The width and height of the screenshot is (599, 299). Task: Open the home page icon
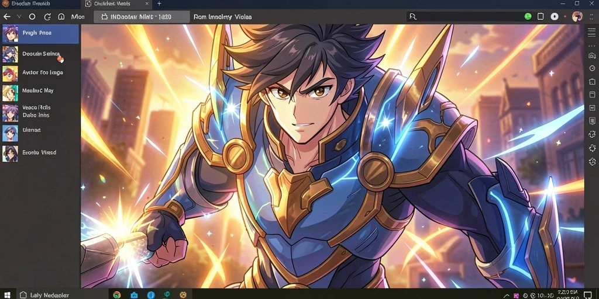click(61, 17)
